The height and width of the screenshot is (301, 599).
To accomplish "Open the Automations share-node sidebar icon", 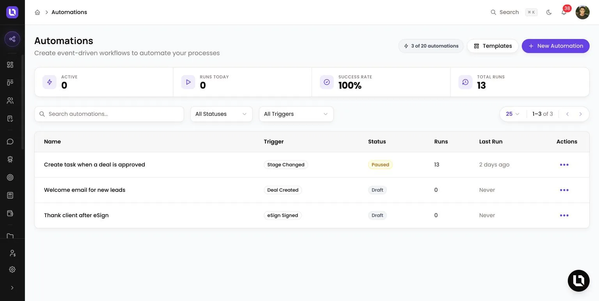I will (12, 39).
